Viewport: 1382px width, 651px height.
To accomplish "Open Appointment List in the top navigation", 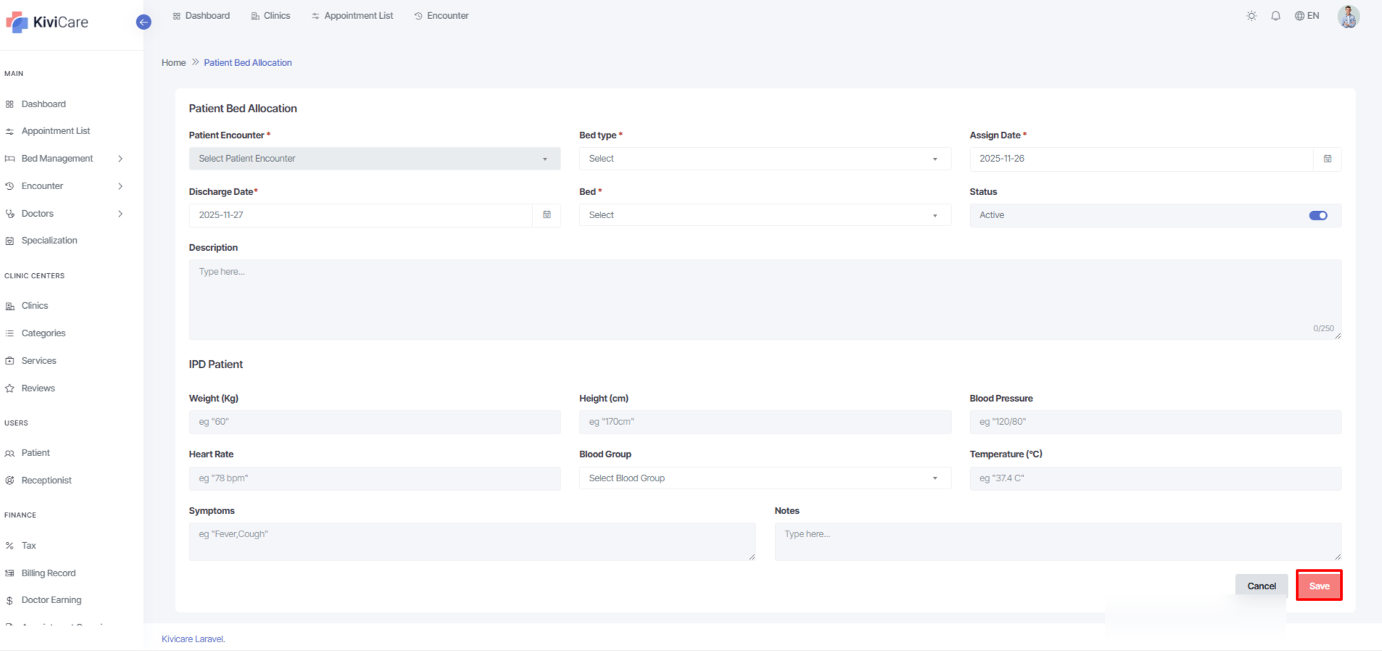I will (x=352, y=16).
